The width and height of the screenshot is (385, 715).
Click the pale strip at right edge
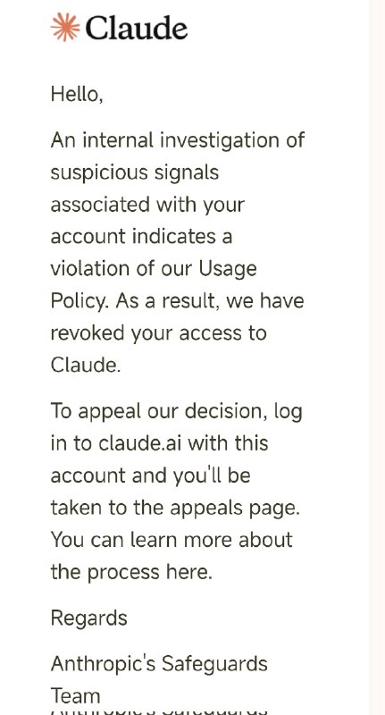coord(377,357)
